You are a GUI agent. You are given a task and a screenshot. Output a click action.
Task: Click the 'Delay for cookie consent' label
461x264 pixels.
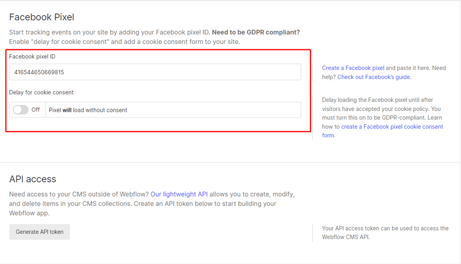[41, 92]
